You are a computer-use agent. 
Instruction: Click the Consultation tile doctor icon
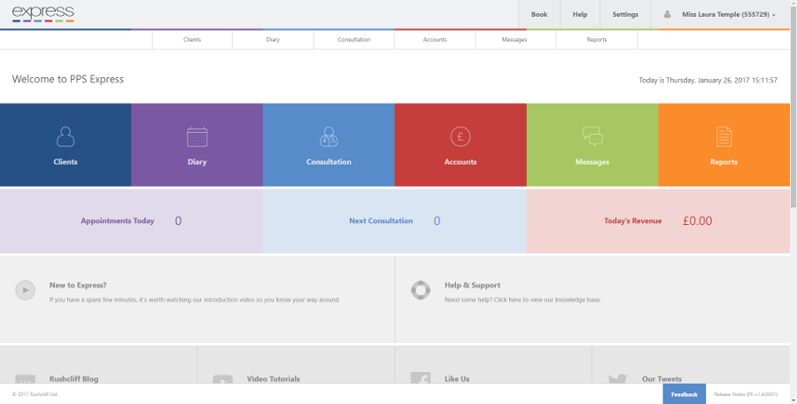point(329,136)
